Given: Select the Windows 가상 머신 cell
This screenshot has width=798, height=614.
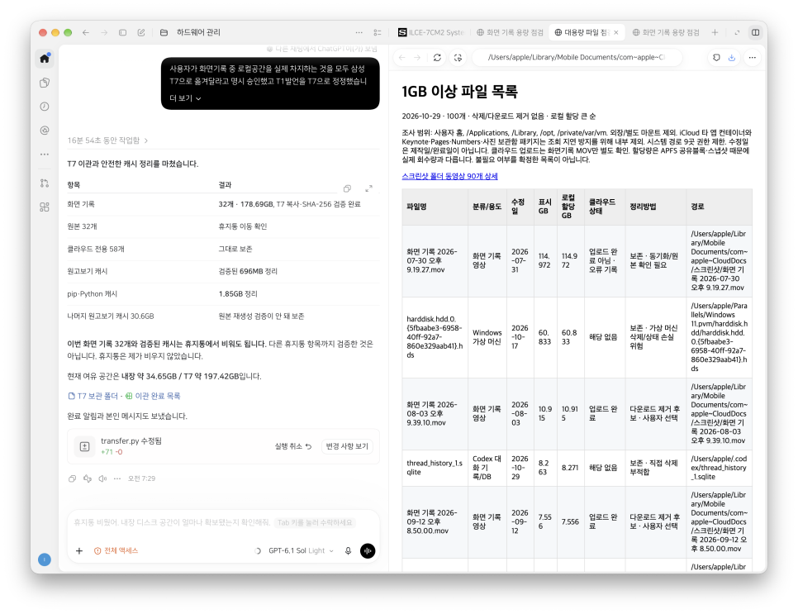Looking at the screenshot, I should tap(487, 337).
